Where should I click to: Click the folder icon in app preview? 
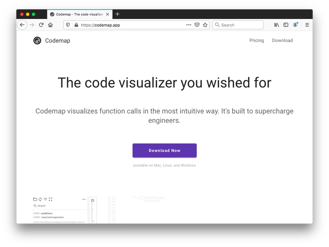[x=35, y=199]
